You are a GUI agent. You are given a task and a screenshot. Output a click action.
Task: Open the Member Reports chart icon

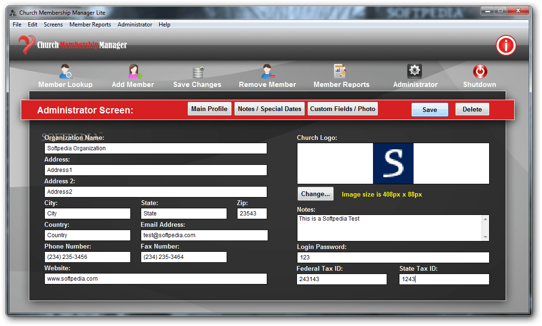340,71
